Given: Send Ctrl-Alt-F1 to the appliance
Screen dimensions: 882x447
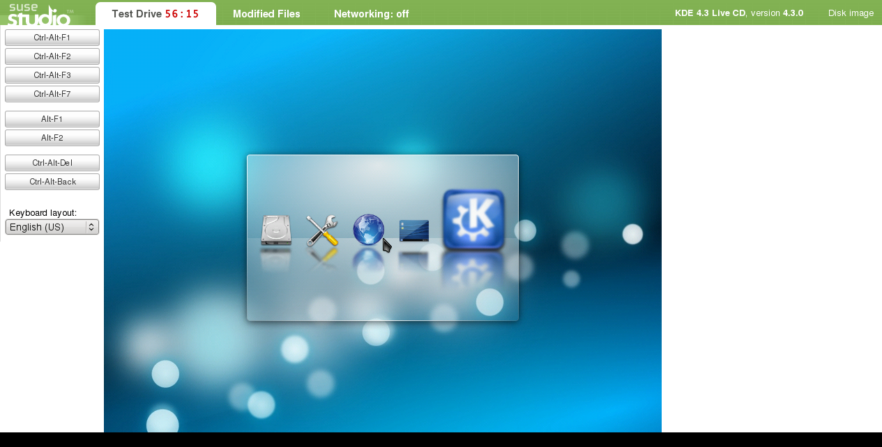Looking at the screenshot, I should pos(52,38).
